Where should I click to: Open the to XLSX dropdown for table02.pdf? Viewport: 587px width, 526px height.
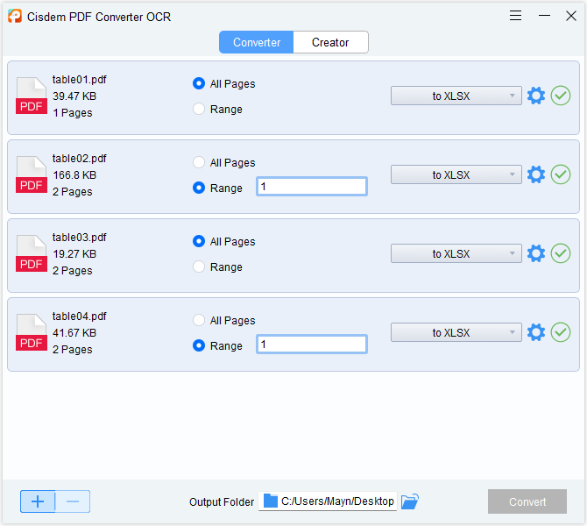click(x=456, y=175)
